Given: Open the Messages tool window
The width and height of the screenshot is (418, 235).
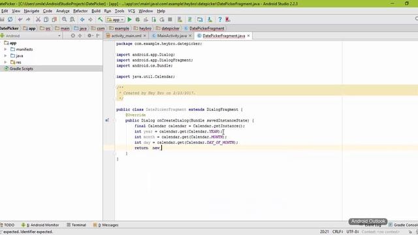Looking at the screenshot, I should [x=106, y=225].
